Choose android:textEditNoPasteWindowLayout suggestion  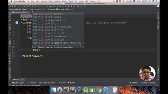58,43
